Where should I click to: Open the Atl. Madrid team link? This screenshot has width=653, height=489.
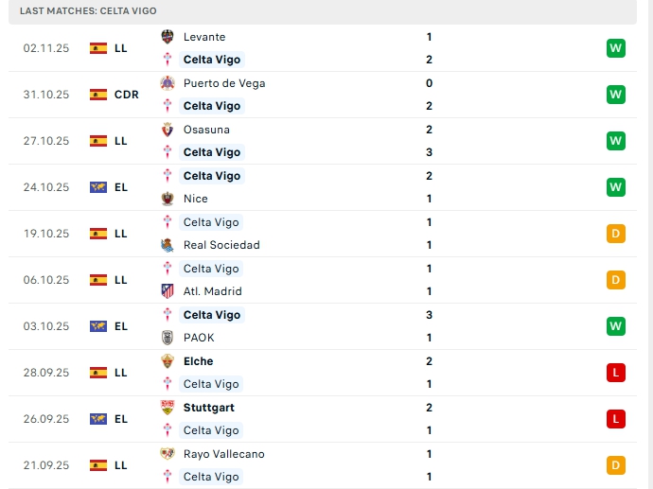pos(212,291)
